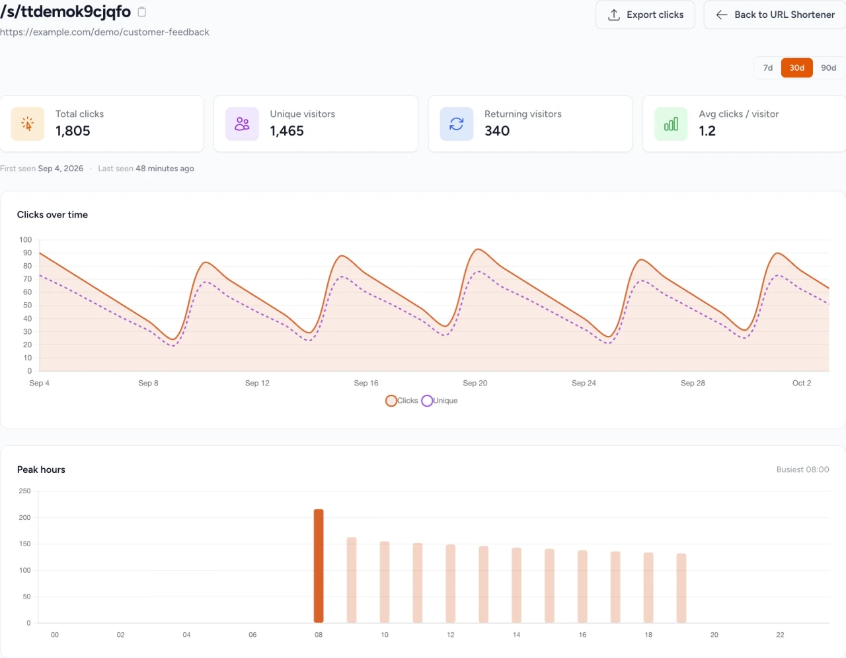Viewport: 846px width, 658px height.
Task: Select the 08 peak hour bar
Action: (319, 566)
